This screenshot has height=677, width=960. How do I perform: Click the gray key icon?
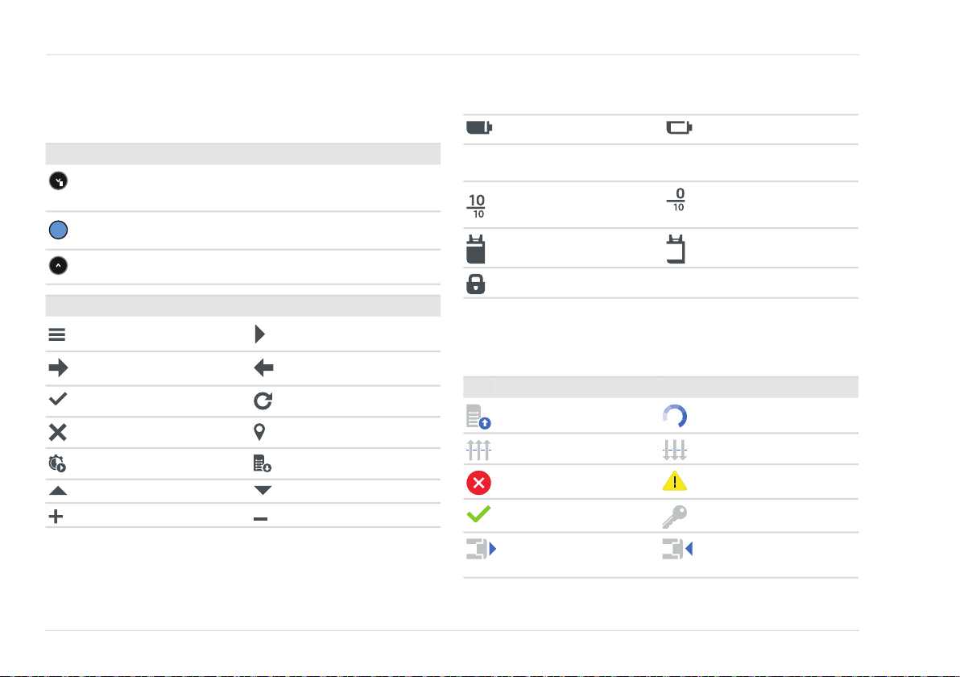pos(675,516)
